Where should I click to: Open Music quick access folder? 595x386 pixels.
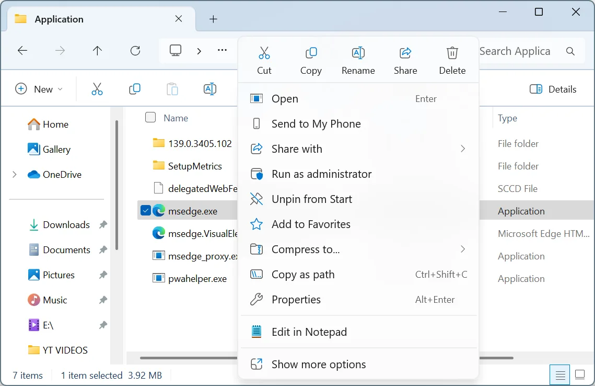[x=48, y=300]
